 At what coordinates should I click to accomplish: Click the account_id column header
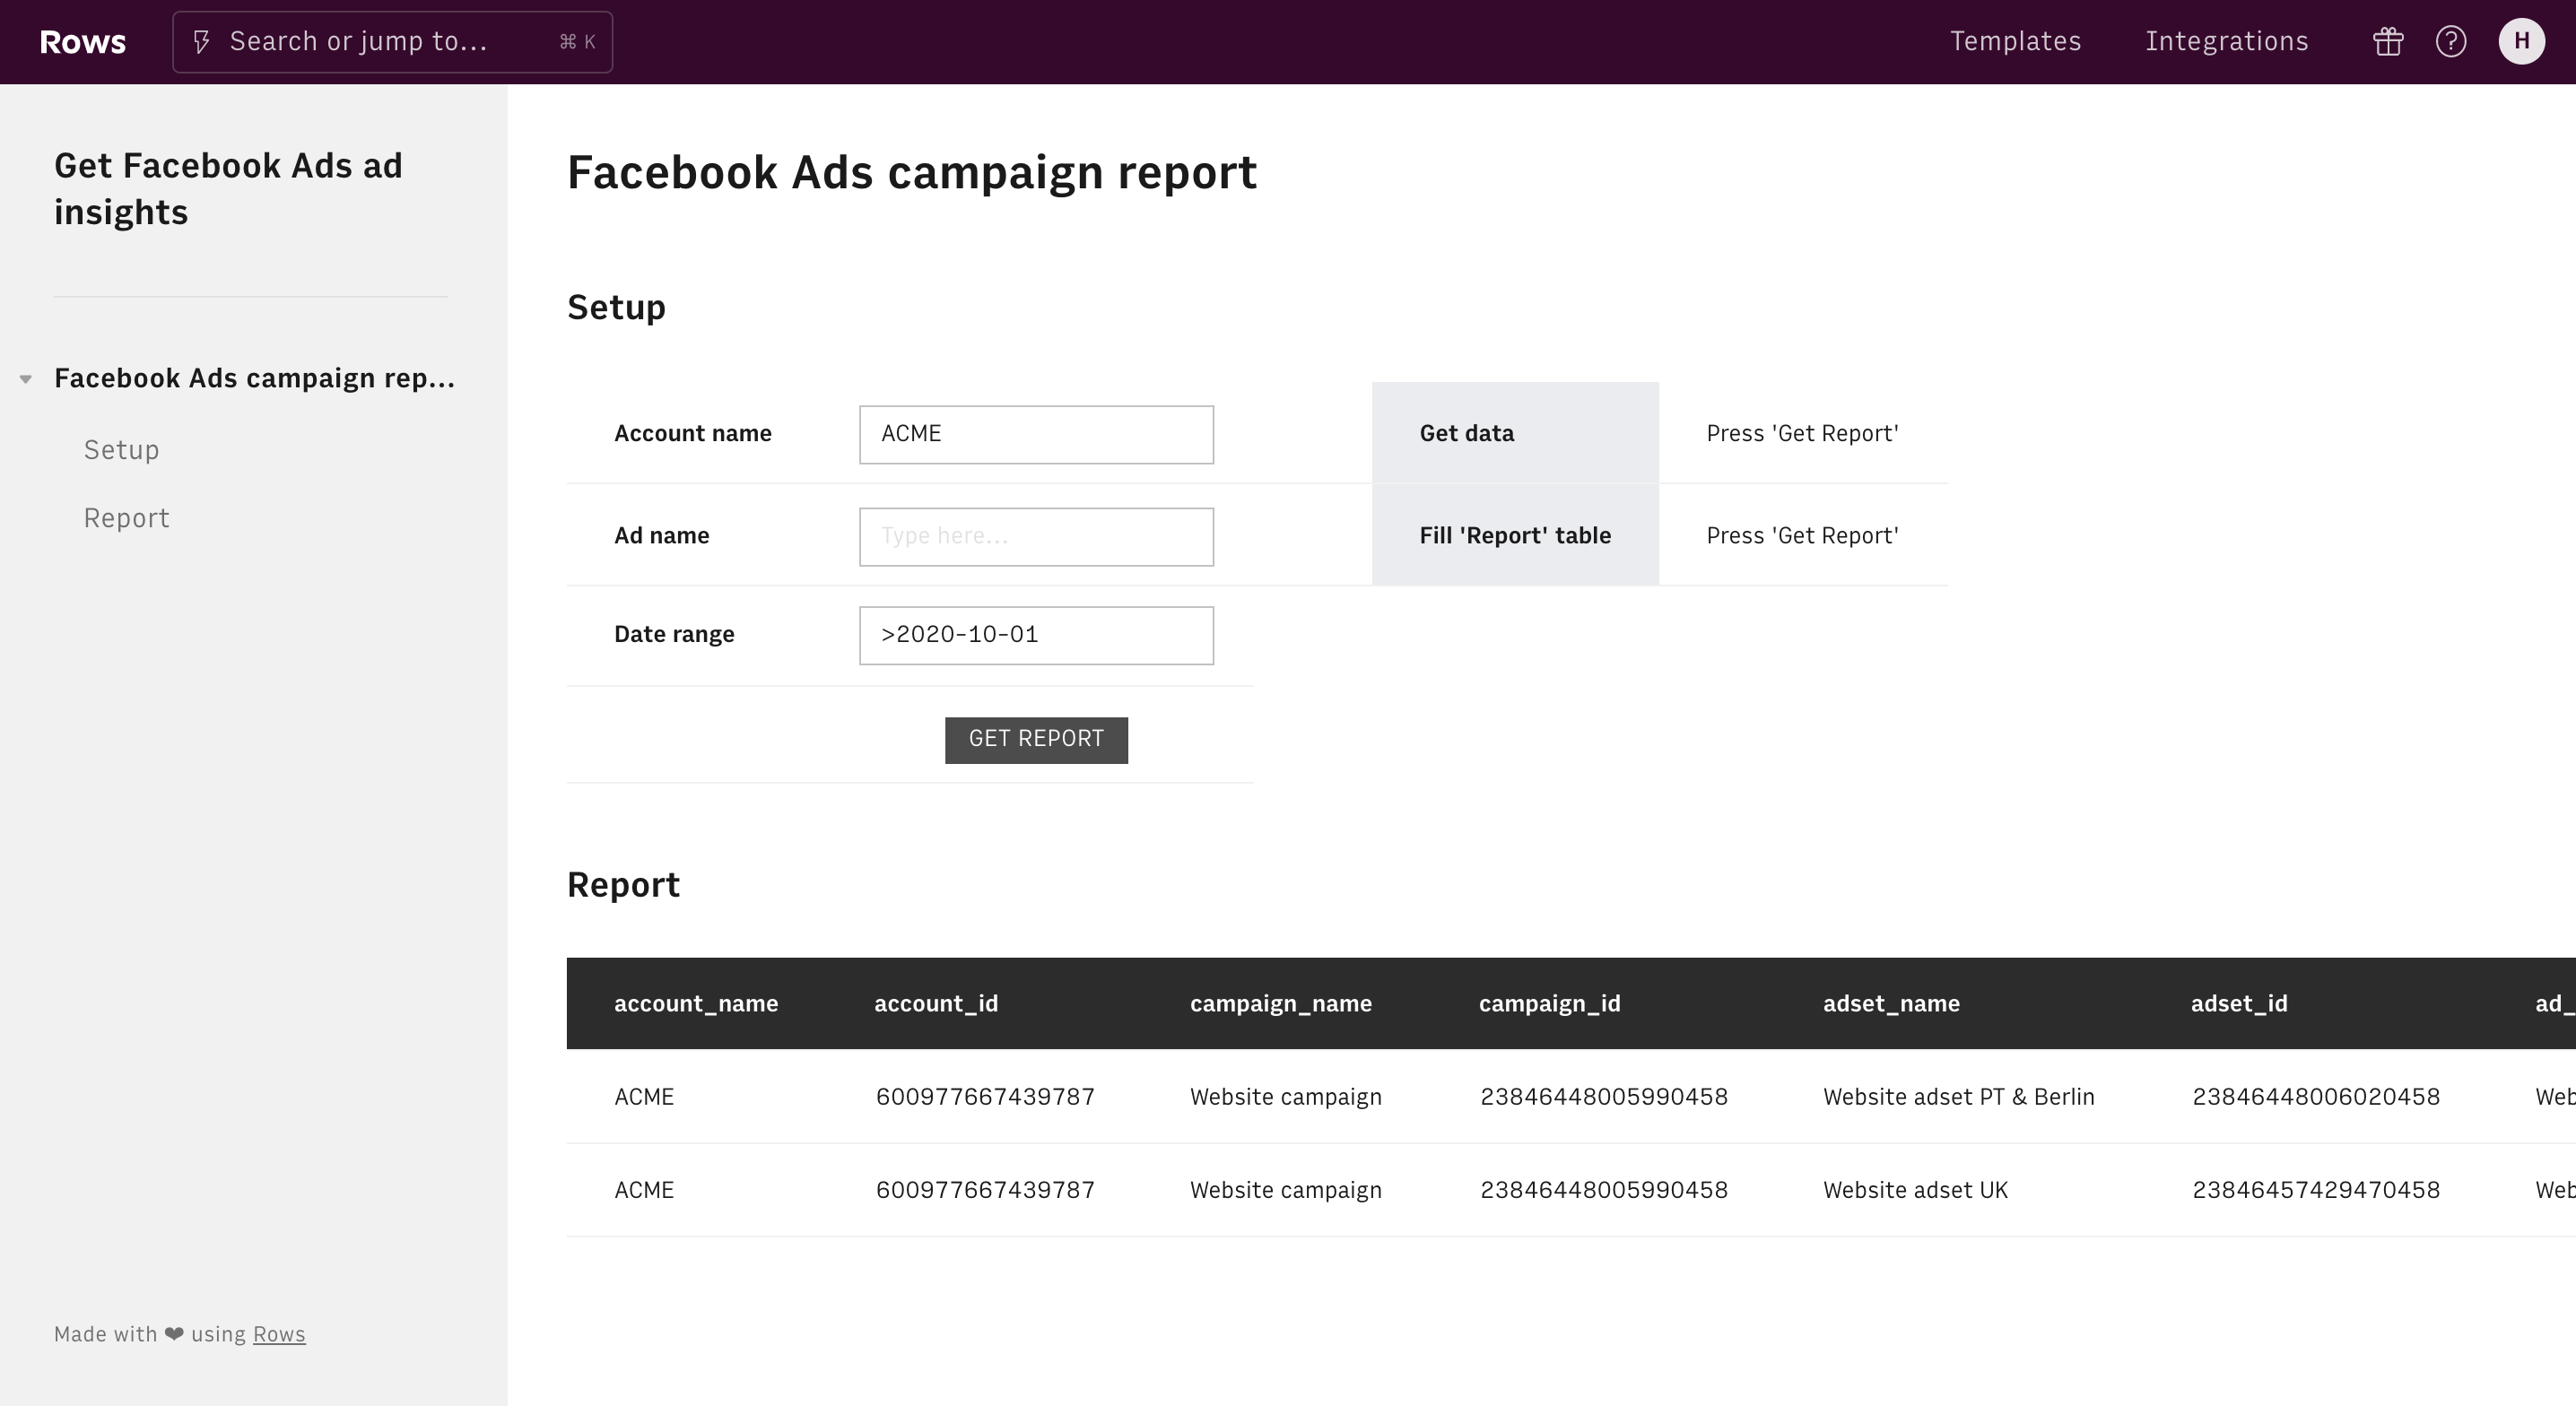936,1004
